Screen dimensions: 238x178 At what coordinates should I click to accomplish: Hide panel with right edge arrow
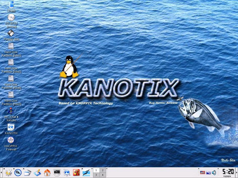click(237, 173)
